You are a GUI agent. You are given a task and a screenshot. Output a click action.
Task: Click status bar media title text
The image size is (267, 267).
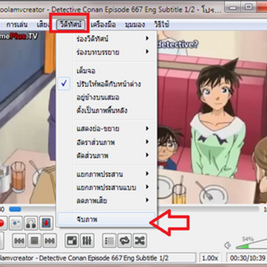tap(84, 258)
